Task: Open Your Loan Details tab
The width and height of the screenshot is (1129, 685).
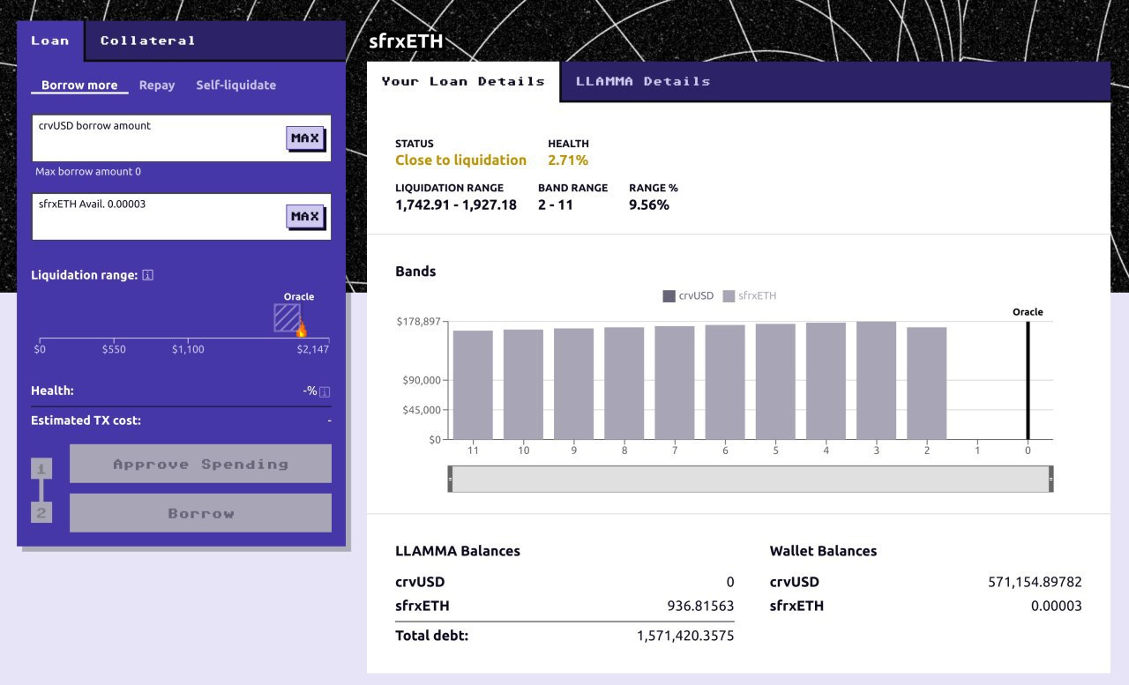Action: pos(463,81)
